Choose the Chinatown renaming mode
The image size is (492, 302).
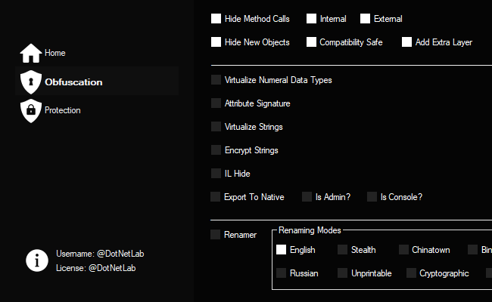(x=403, y=250)
